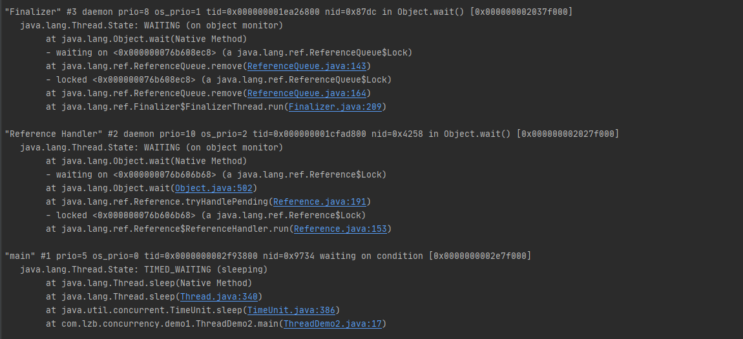
Task: Follow the Finalizer.java:209 link
Action: [335, 107]
